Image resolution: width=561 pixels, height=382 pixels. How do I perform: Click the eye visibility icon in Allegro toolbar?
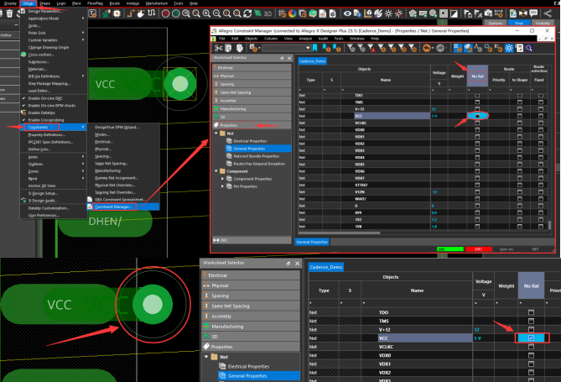pyautogui.click(x=347, y=13)
